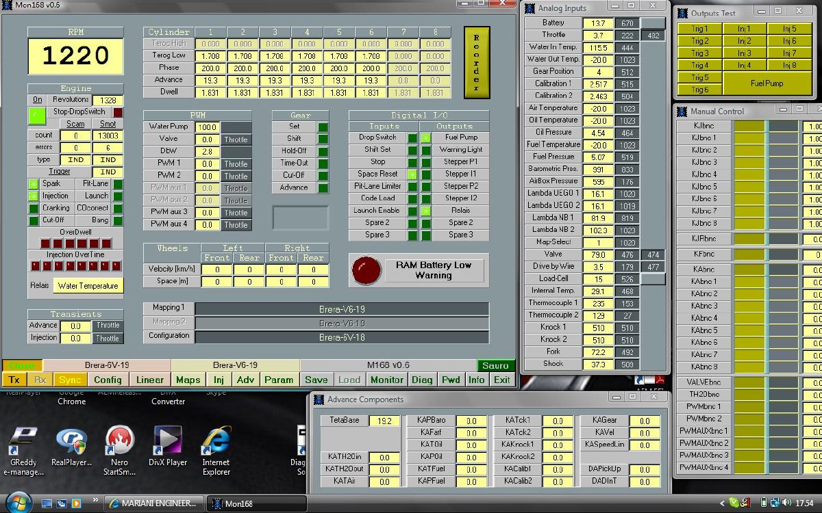The width and height of the screenshot is (822, 513).
Task: Click the large green engine status indicator
Action: click(x=36, y=117)
